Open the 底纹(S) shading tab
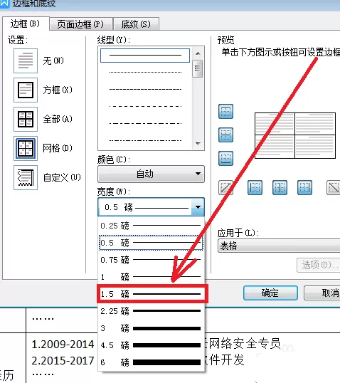The width and height of the screenshot is (340, 383). tap(136, 24)
